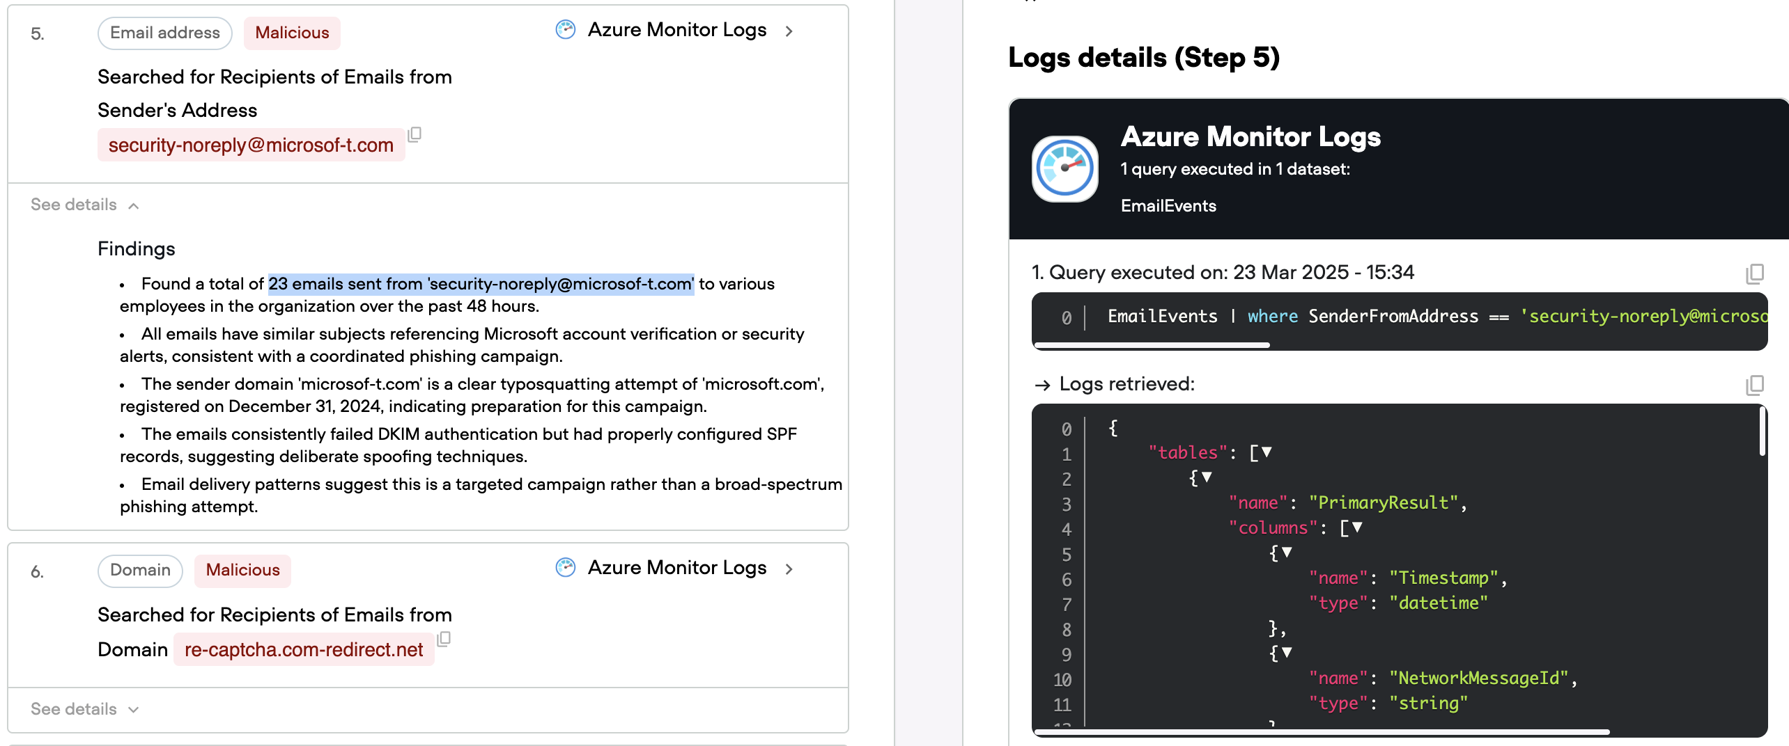The image size is (1789, 746).
Task: Collapse the NetworkMessageId object on line 9
Action: coord(1287,653)
